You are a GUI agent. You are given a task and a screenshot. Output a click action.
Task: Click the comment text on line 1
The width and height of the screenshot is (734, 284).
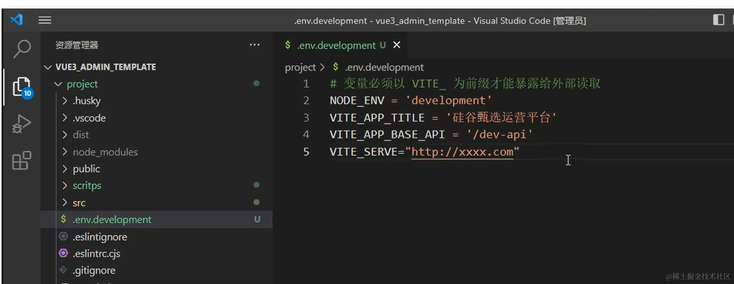(465, 83)
